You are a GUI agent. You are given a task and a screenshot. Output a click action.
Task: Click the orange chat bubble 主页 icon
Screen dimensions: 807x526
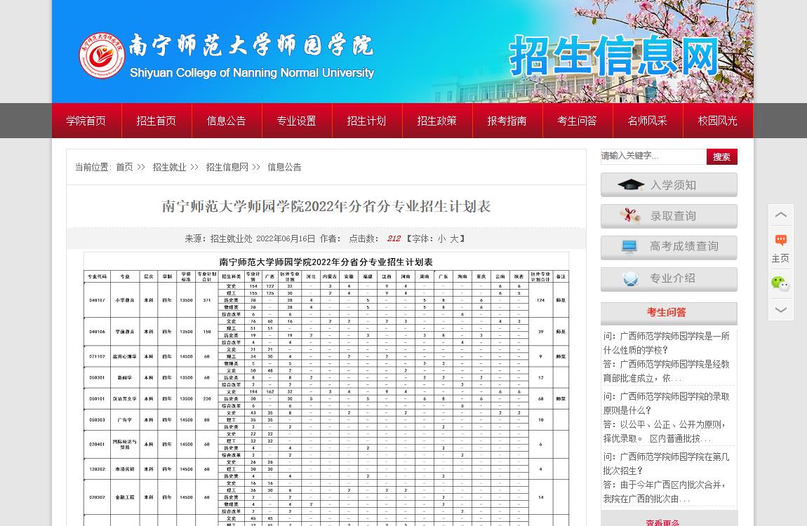tap(781, 240)
